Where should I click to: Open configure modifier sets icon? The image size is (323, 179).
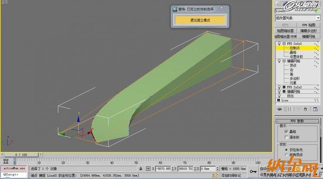tap(315, 109)
